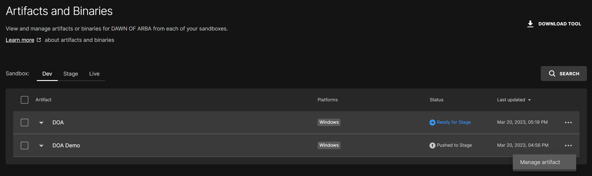Viewport: 592px width, 176px height.
Task: Expand the DOA artifact row
Action: (x=41, y=123)
